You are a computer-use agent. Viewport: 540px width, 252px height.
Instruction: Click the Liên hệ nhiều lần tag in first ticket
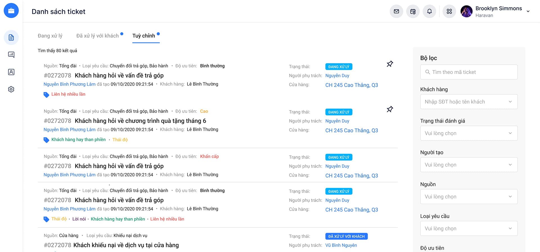pos(68,94)
